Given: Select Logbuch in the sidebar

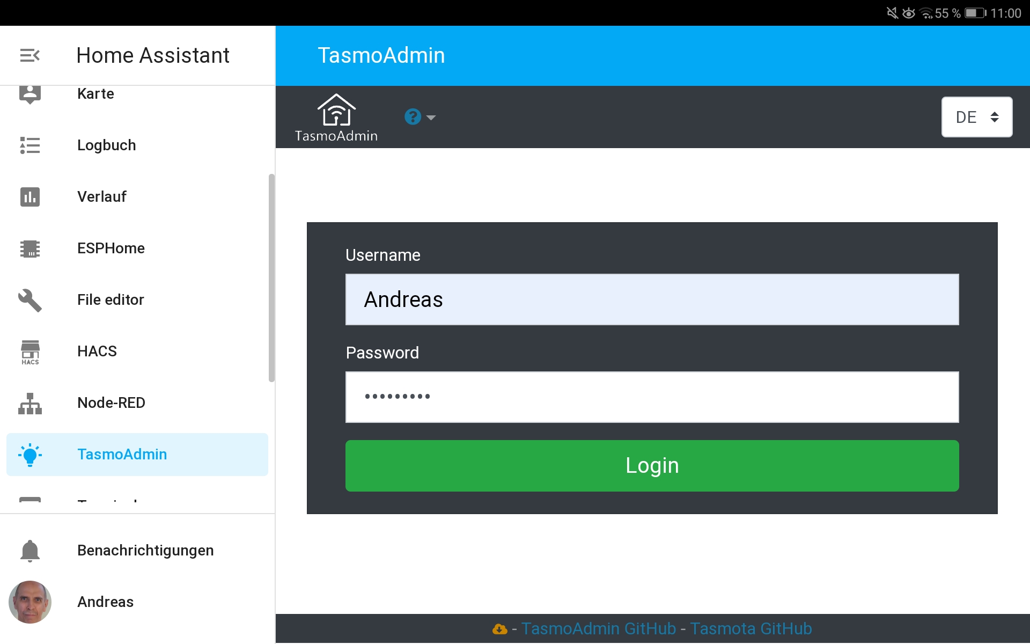Looking at the screenshot, I should [x=106, y=145].
